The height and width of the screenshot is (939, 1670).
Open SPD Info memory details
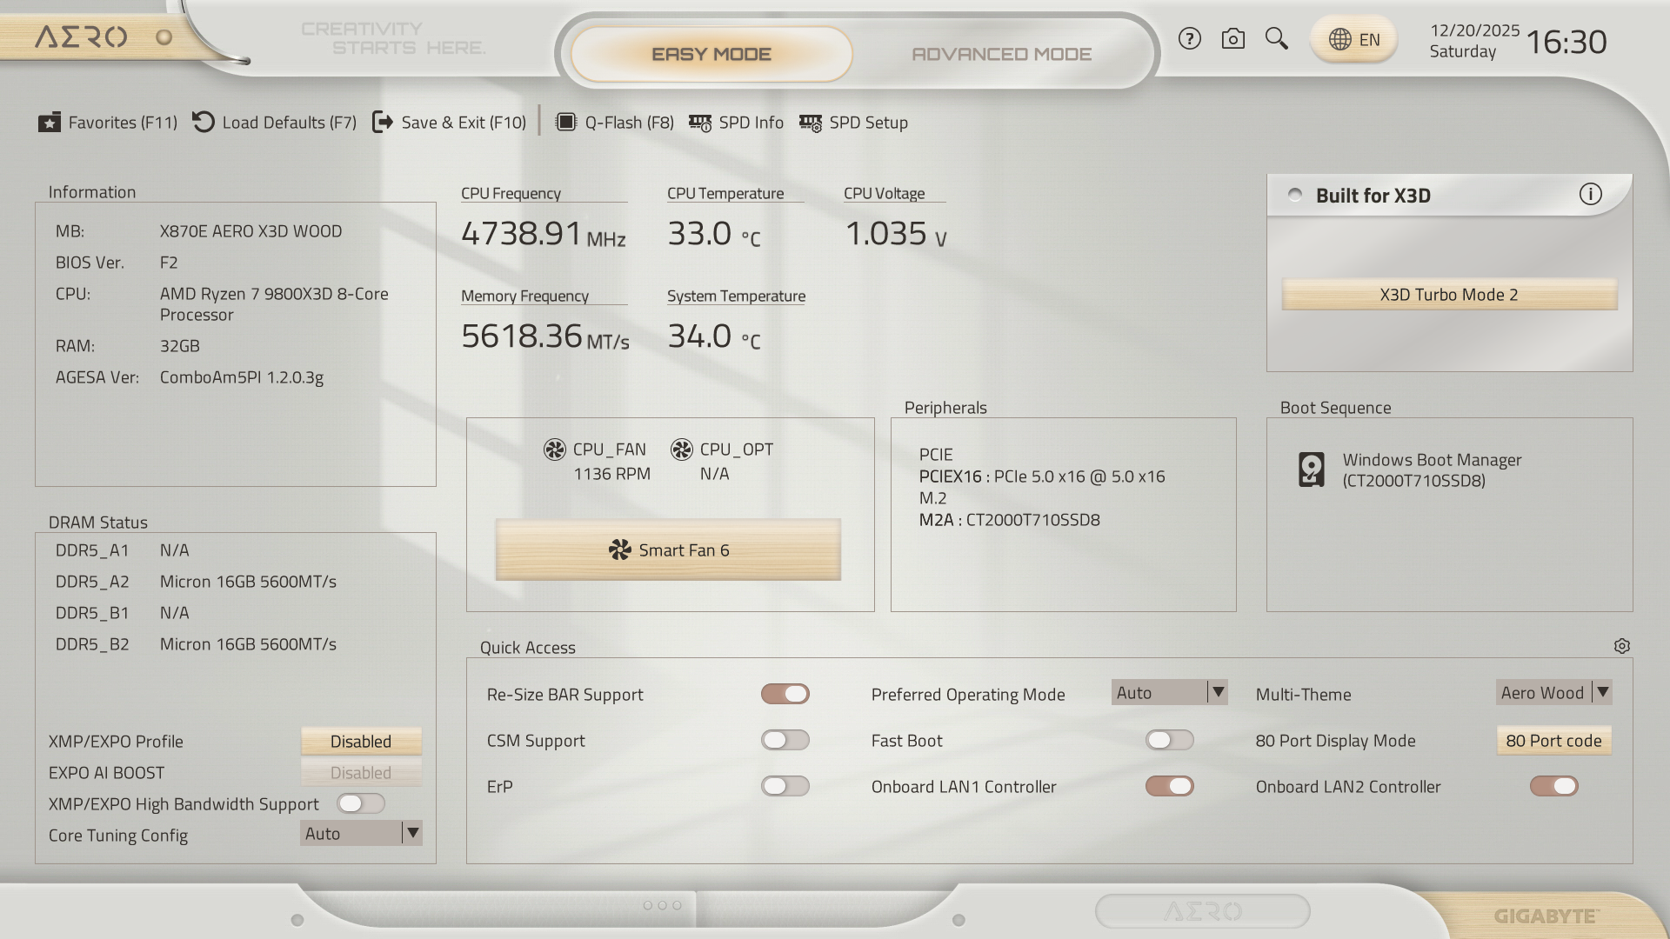736,122
